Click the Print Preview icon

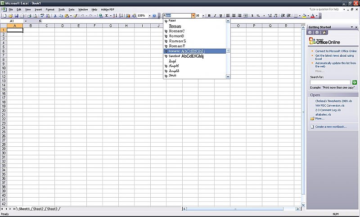pyautogui.click(x=35, y=16)
